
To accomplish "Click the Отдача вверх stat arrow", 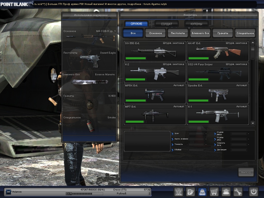I will 215,134.
